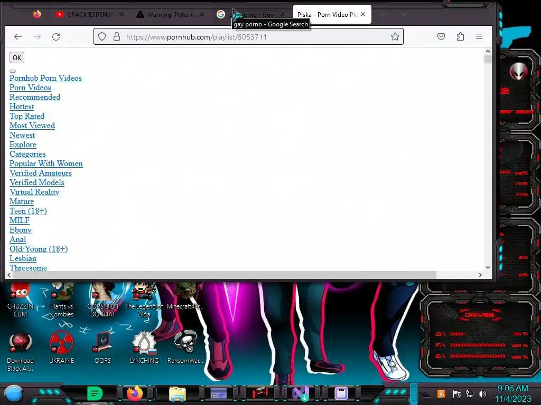This screenshot has width=541, height=405.
Task: Open the Download Black Ali desktop icon
Action: [20, 351]
